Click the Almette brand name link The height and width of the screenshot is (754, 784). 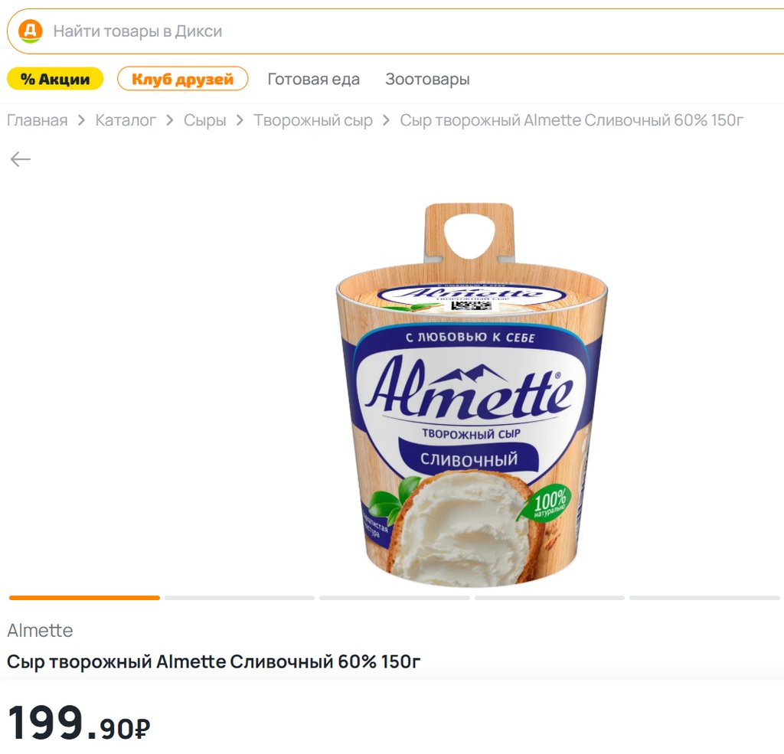(40, 631)
